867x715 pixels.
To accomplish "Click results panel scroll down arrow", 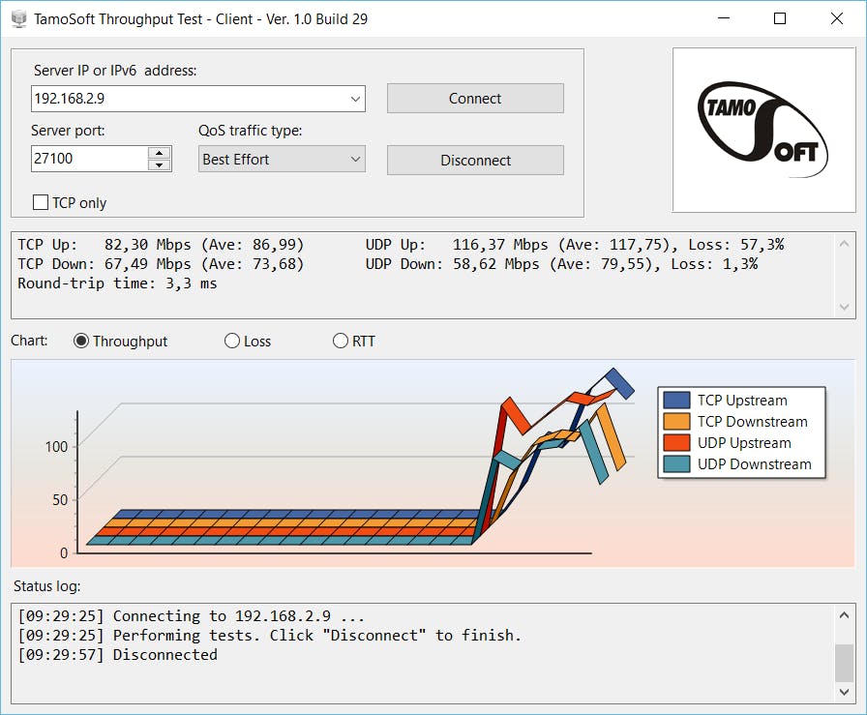I will (x=844, y=307).
